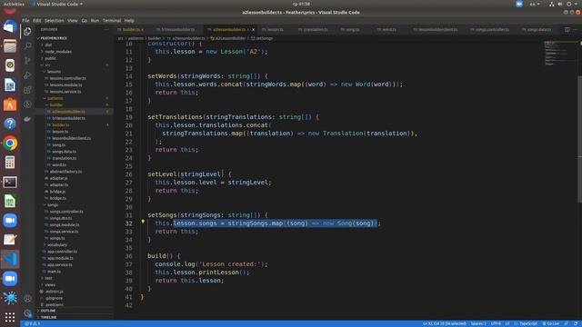Viewport: 582px width, 327px height.
Task: Open the Files manager icon in dock
Action: tap(10, 46)
